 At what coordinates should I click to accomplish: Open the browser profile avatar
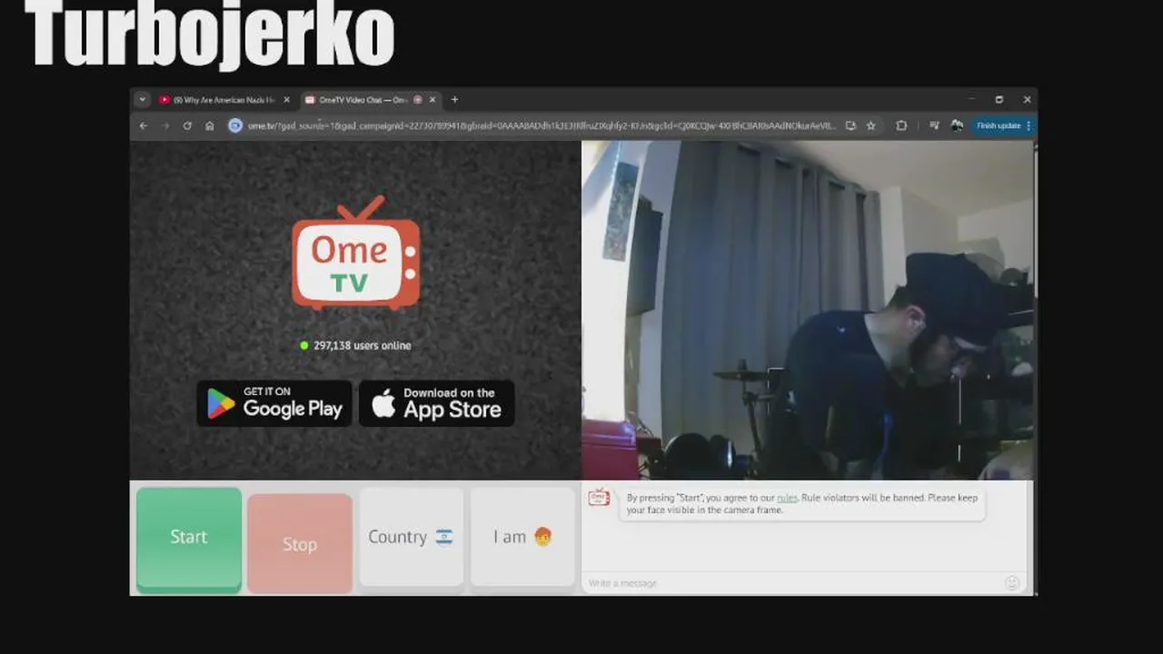pos(957,125)
